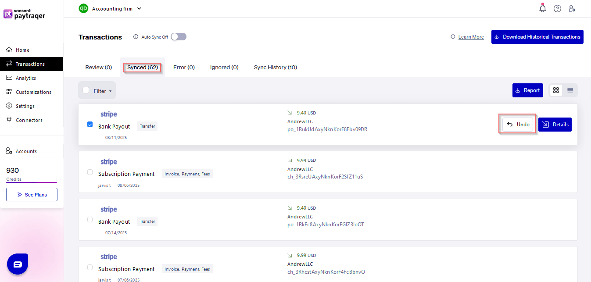
Task: Switch to the grid card view
Action: [x=556, y=90]
